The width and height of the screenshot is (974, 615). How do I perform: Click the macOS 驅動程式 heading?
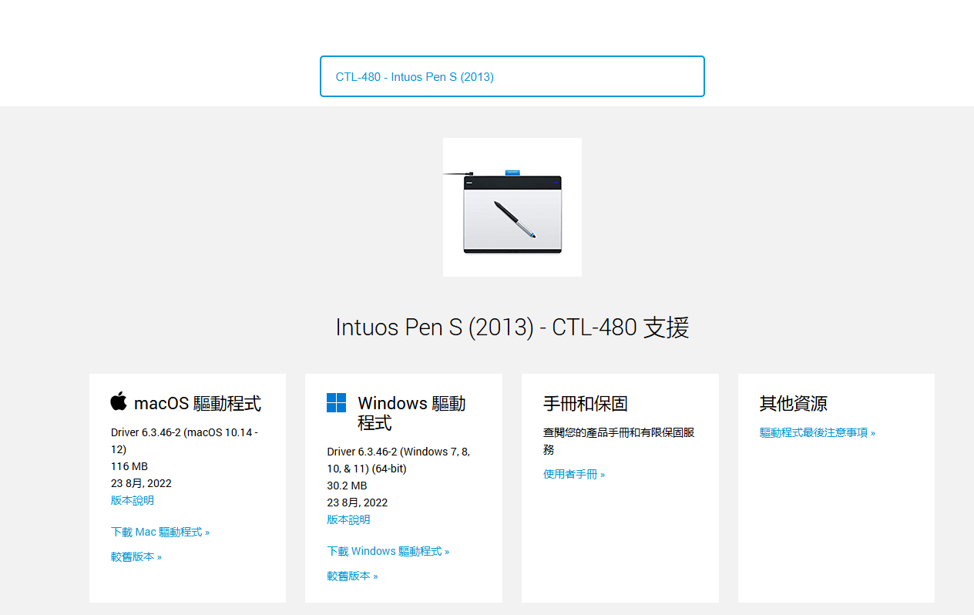[x=197, y=403]
